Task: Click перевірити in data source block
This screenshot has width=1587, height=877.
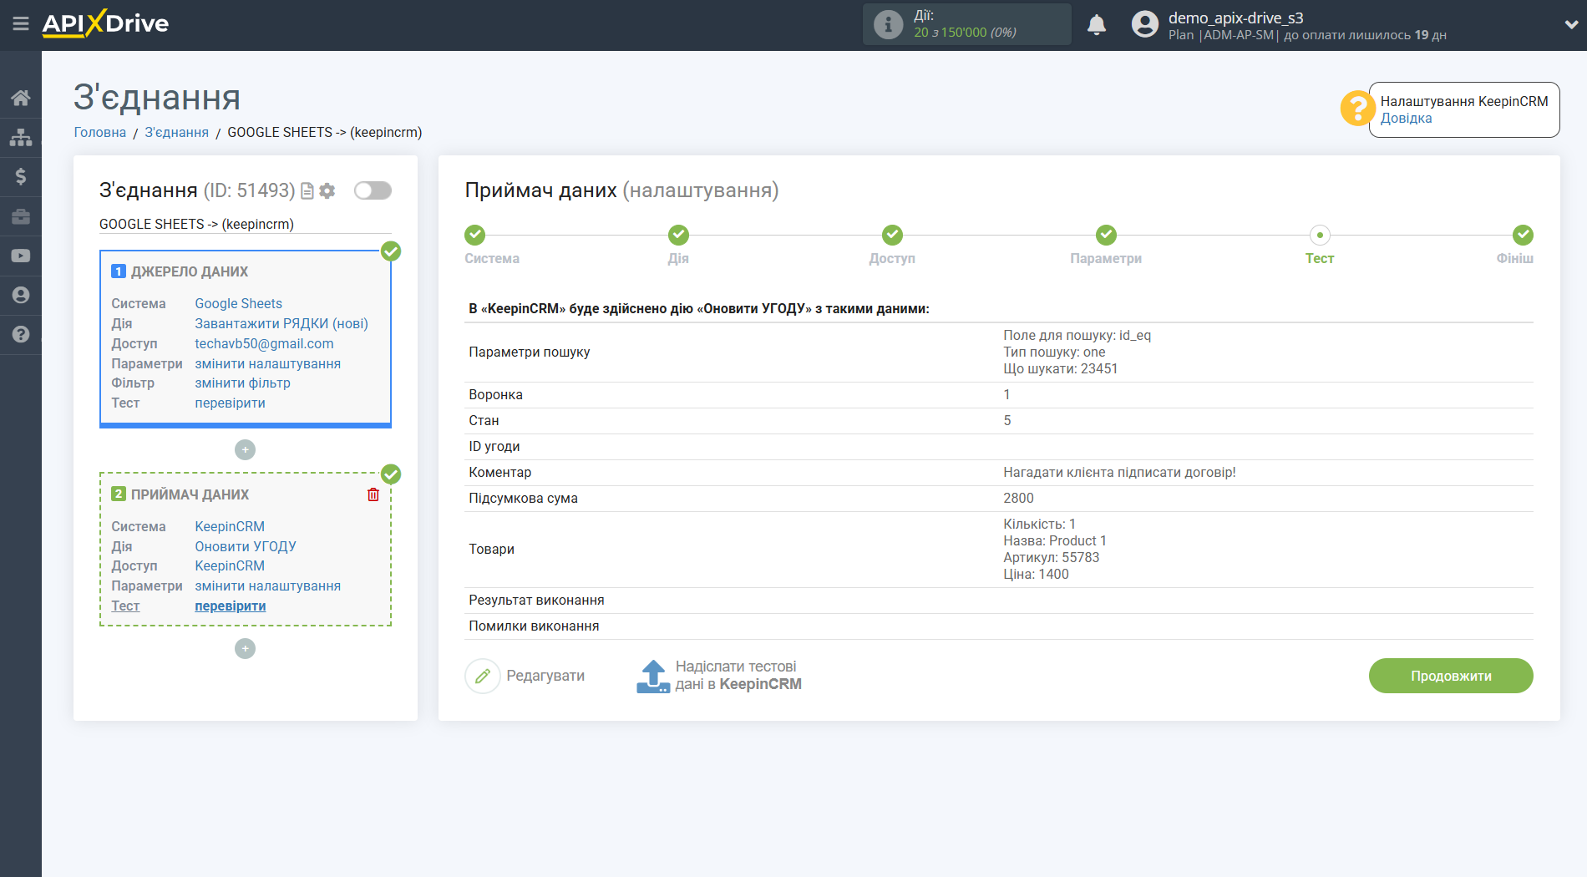Action: pos(230,403)
